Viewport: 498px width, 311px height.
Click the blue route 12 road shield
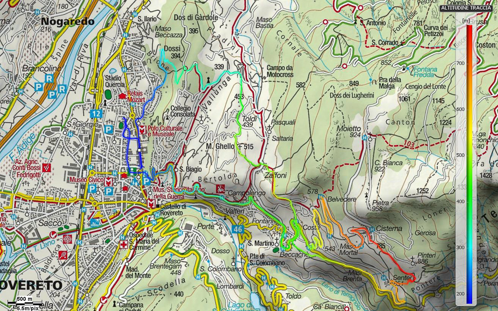[96, 113]
